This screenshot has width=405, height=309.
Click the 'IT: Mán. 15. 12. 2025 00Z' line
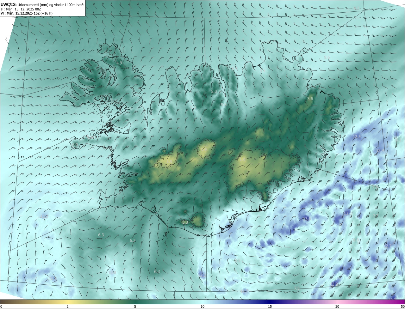click(x=22, y=9)
